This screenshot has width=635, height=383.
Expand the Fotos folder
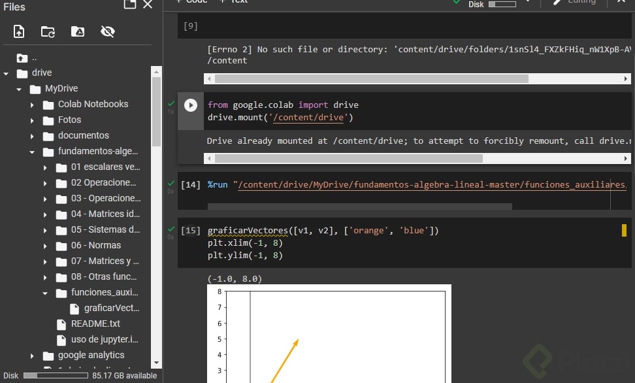tap(32, 121)
